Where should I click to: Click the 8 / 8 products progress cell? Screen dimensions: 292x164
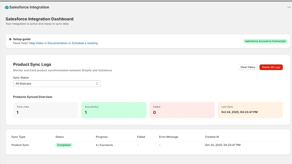[x=104, y=145]
